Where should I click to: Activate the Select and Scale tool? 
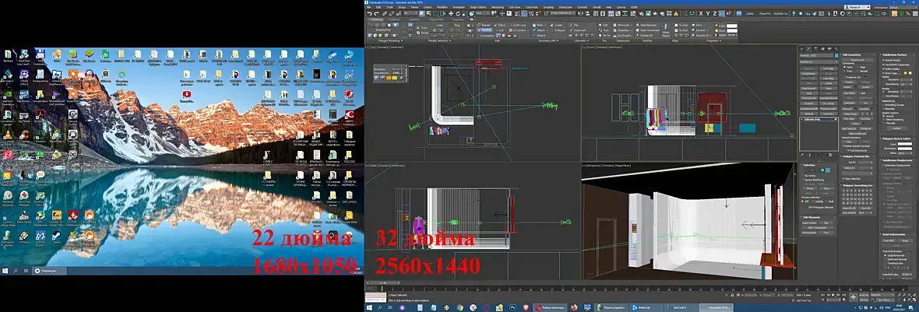coord(465,13)
